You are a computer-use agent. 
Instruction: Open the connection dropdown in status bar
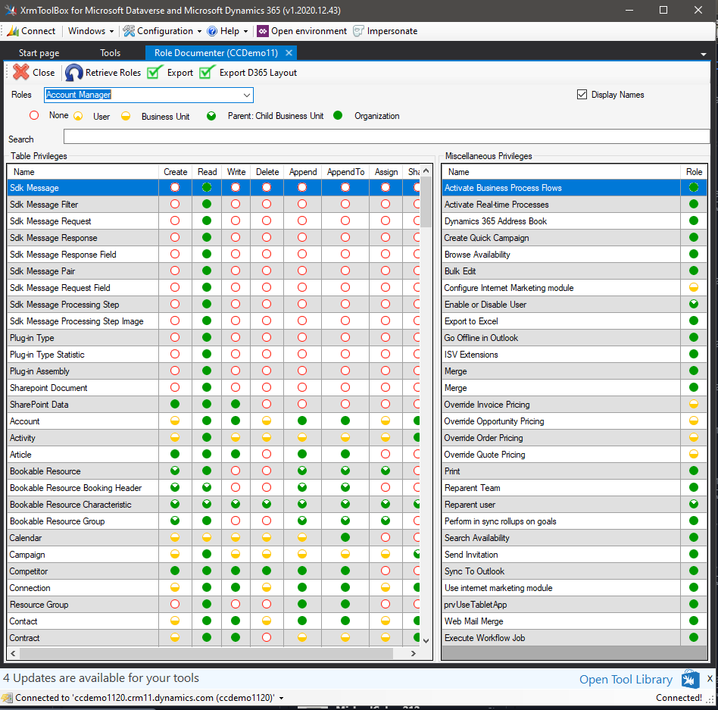pyautogui.click(x=281, y=698)
